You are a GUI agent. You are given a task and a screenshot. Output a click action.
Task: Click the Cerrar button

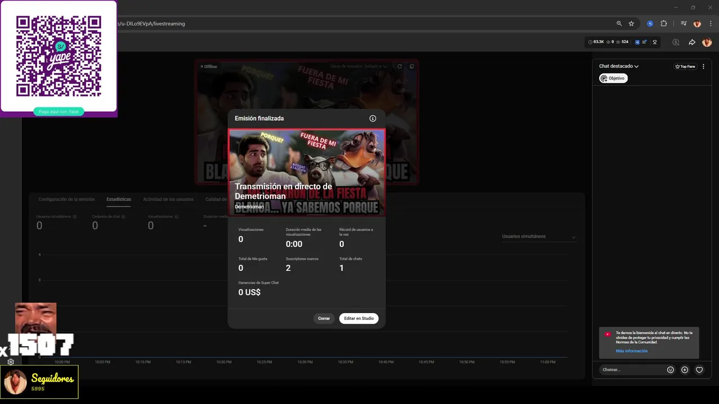[x=324, y=318]
